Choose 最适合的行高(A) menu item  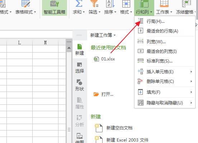point(165,31)
